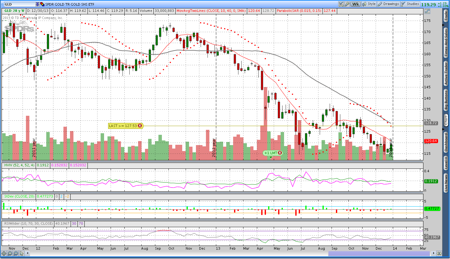Click the L: 114.46 low value
This screenshot has height=259, width=450.
click(x=97, y=11)
